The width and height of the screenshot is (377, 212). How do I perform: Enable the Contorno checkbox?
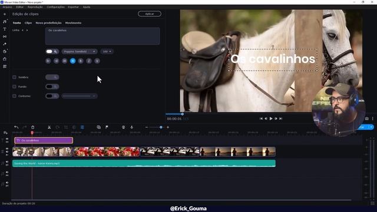coord(14,96)
